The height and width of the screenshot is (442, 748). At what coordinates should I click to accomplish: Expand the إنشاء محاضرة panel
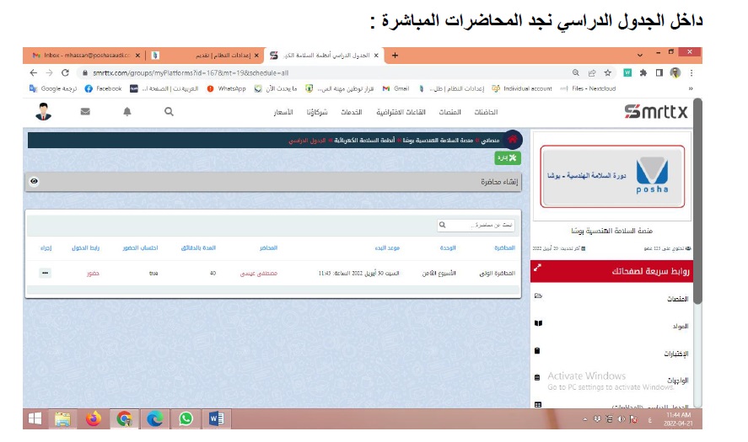273,182
